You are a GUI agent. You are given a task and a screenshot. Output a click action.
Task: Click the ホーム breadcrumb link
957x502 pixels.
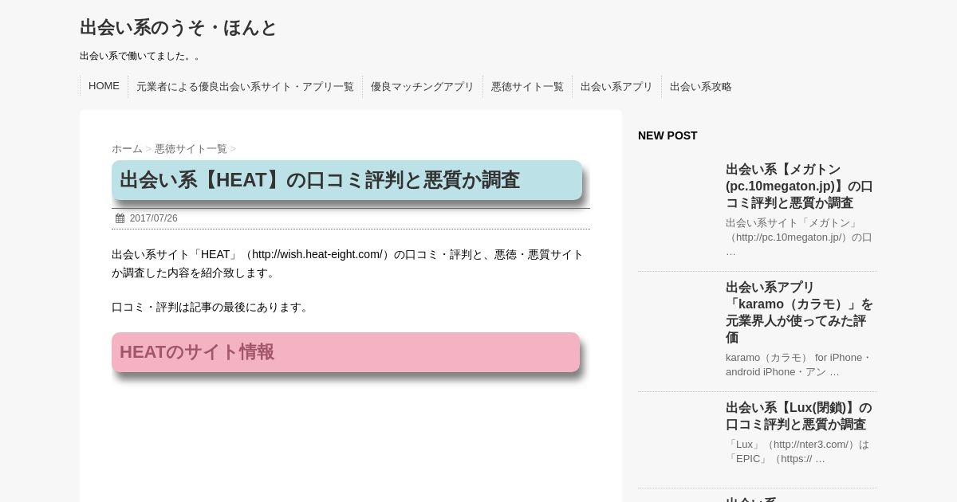(x=127, y=149)
